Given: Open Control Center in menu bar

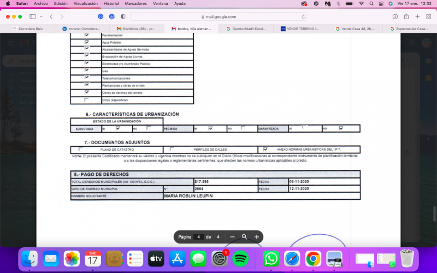Looking at the screenshot, I should 381,4.
